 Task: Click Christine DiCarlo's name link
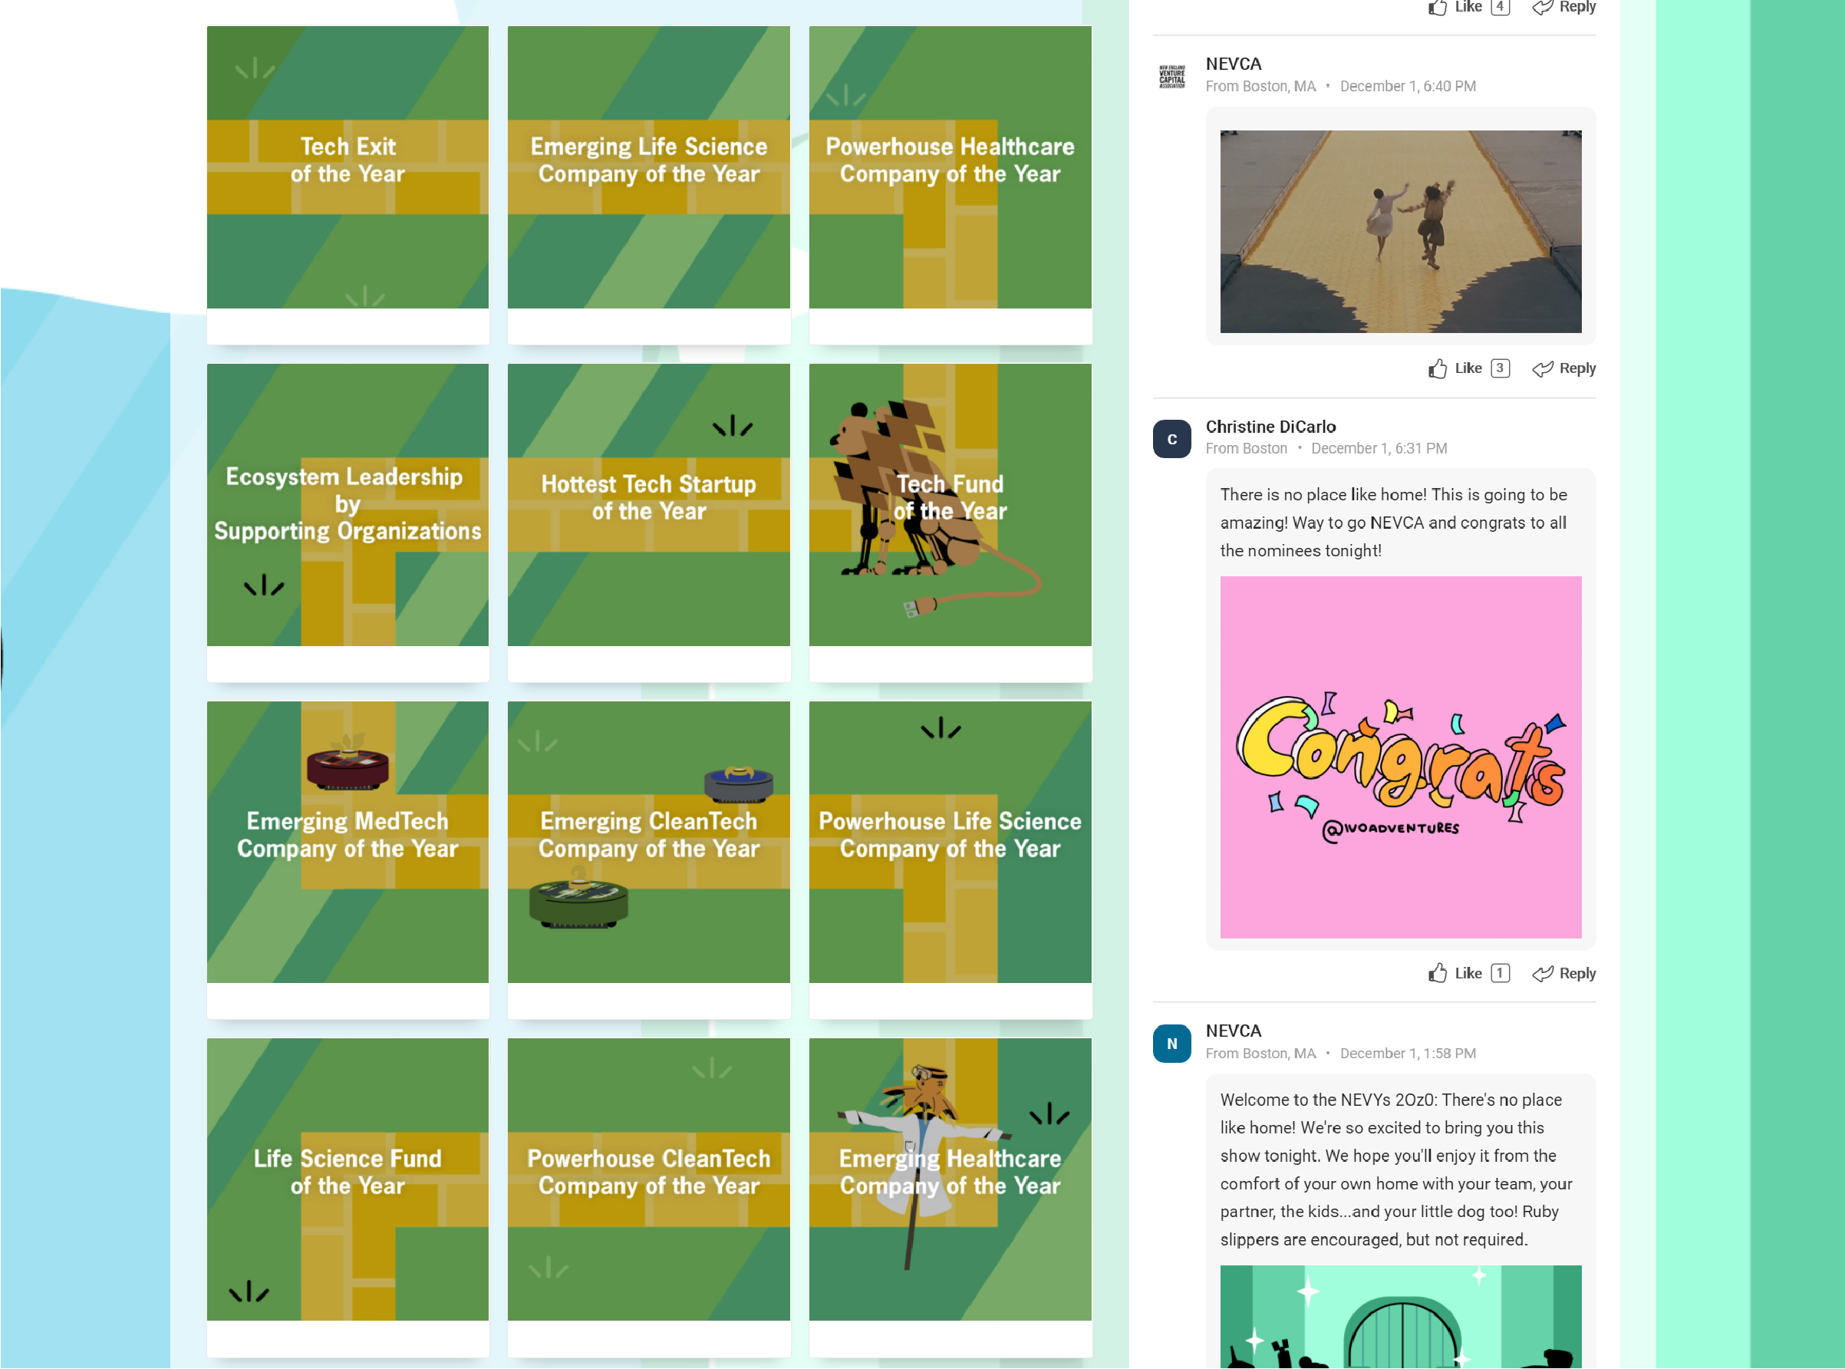1270,427
